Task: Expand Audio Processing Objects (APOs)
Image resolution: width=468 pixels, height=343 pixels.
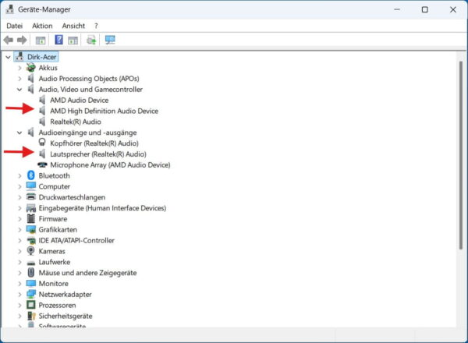Action: point(19,79)
